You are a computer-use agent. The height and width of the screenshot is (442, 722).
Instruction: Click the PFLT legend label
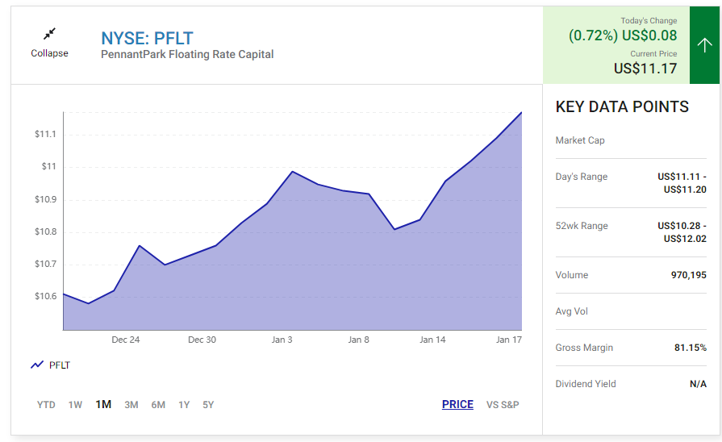[60, 365]
